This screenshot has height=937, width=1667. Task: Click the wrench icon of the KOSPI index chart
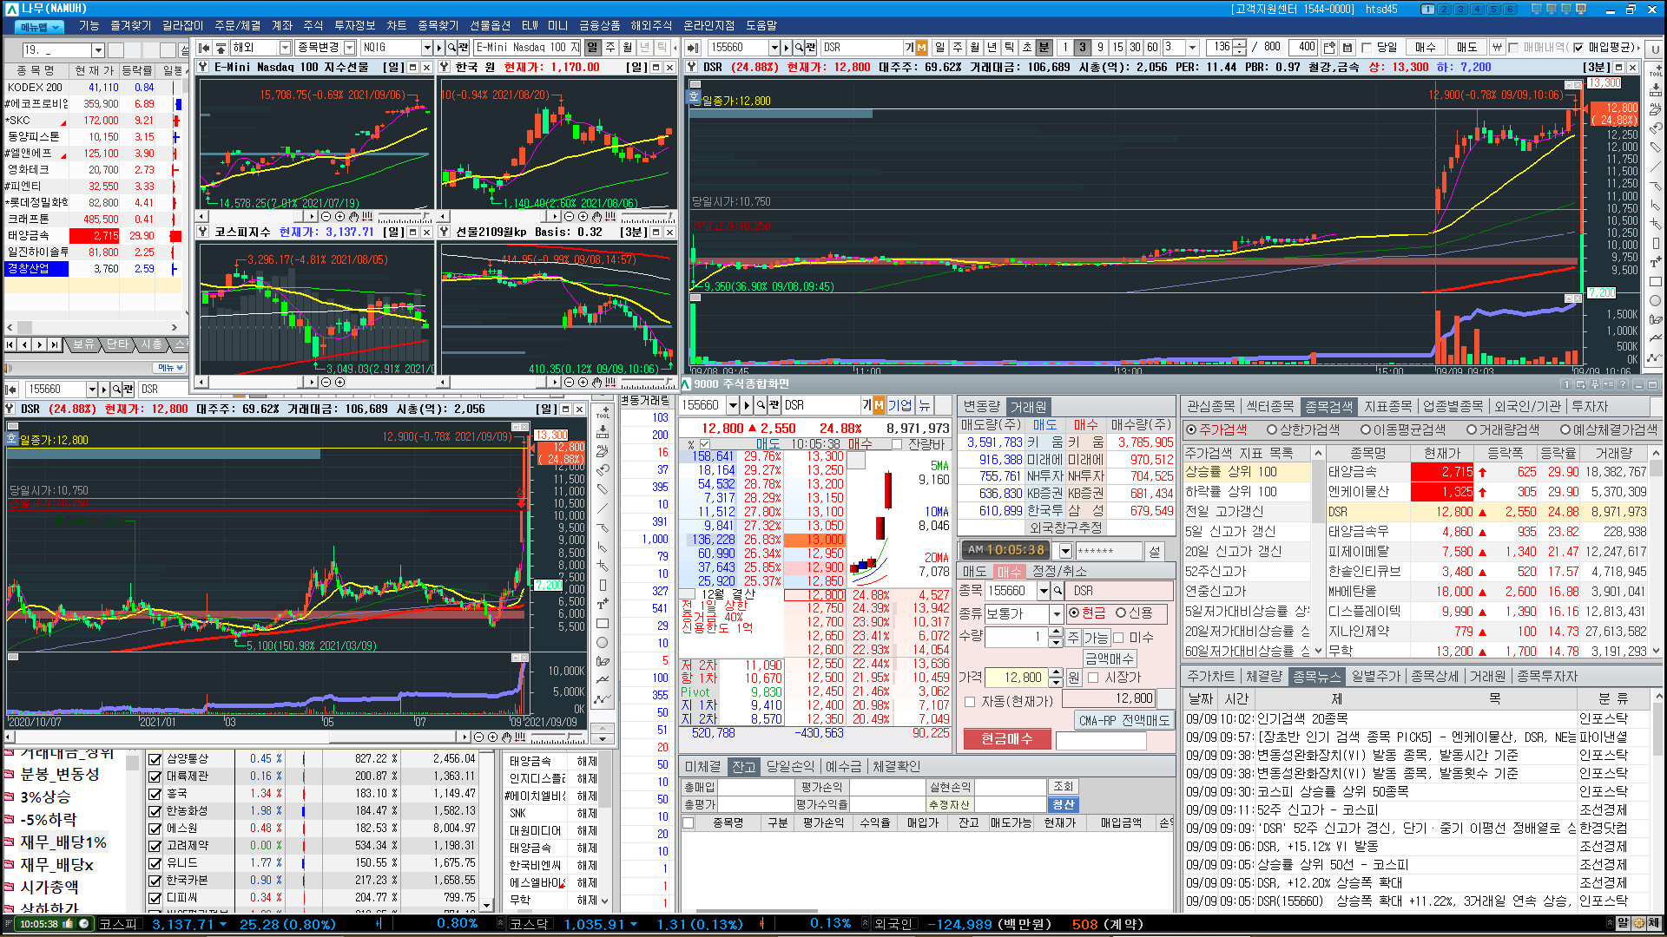(203, 232)
